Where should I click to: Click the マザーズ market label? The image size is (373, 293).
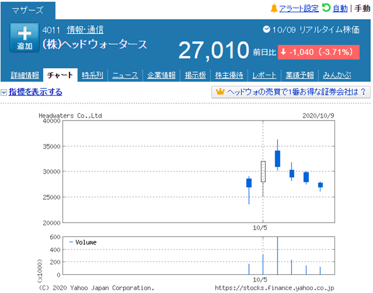(27, 10)
